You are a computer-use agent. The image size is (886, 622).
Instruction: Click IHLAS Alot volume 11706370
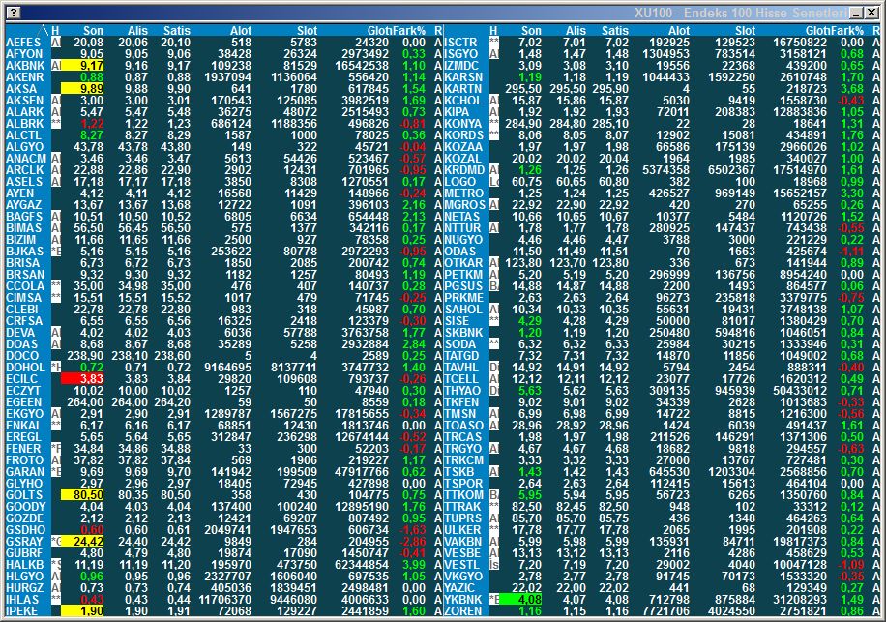point(225,600)
